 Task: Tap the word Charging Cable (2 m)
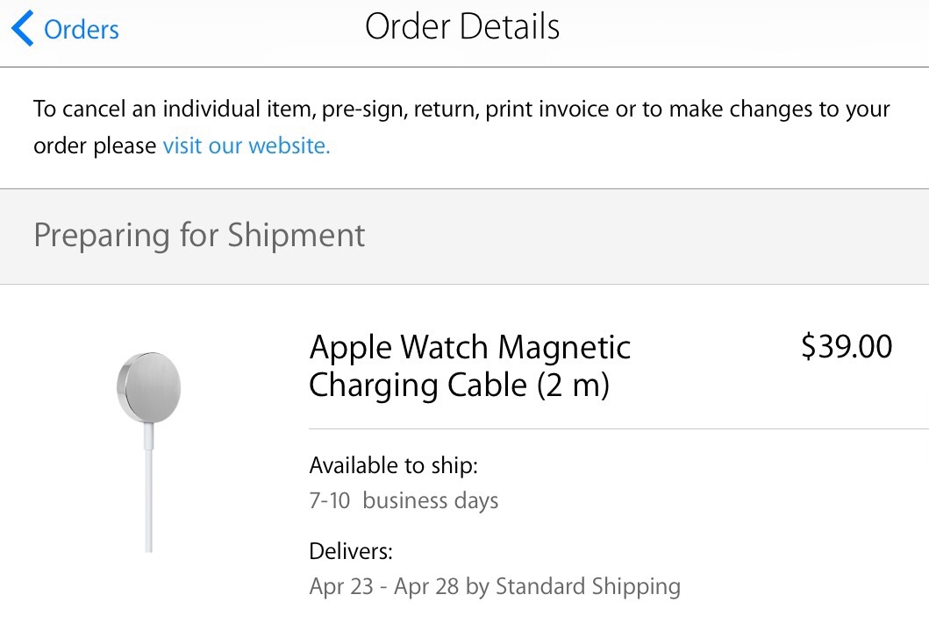pos(459,386)
